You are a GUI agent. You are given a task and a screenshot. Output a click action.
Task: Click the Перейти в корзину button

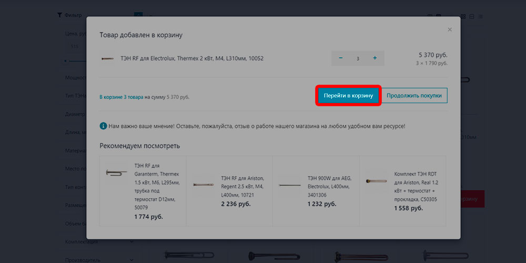(x=348, y=96)
